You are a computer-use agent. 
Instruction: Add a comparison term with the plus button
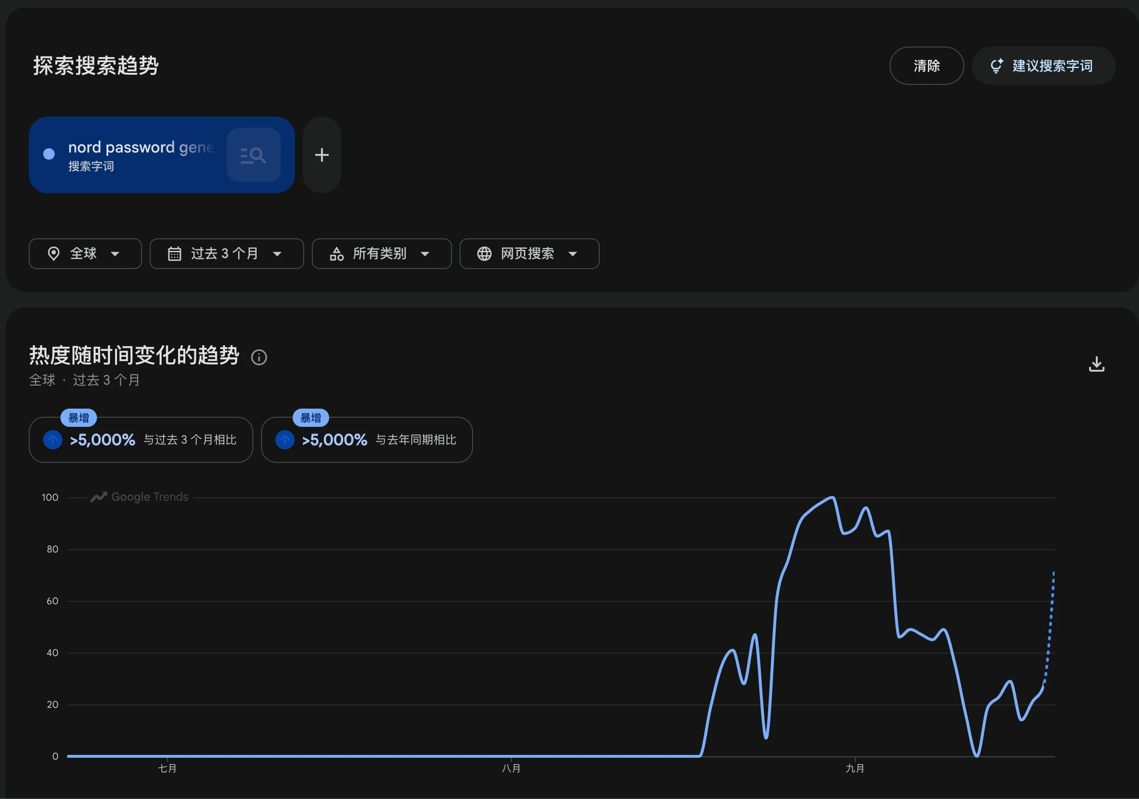(x=322, y=155)
